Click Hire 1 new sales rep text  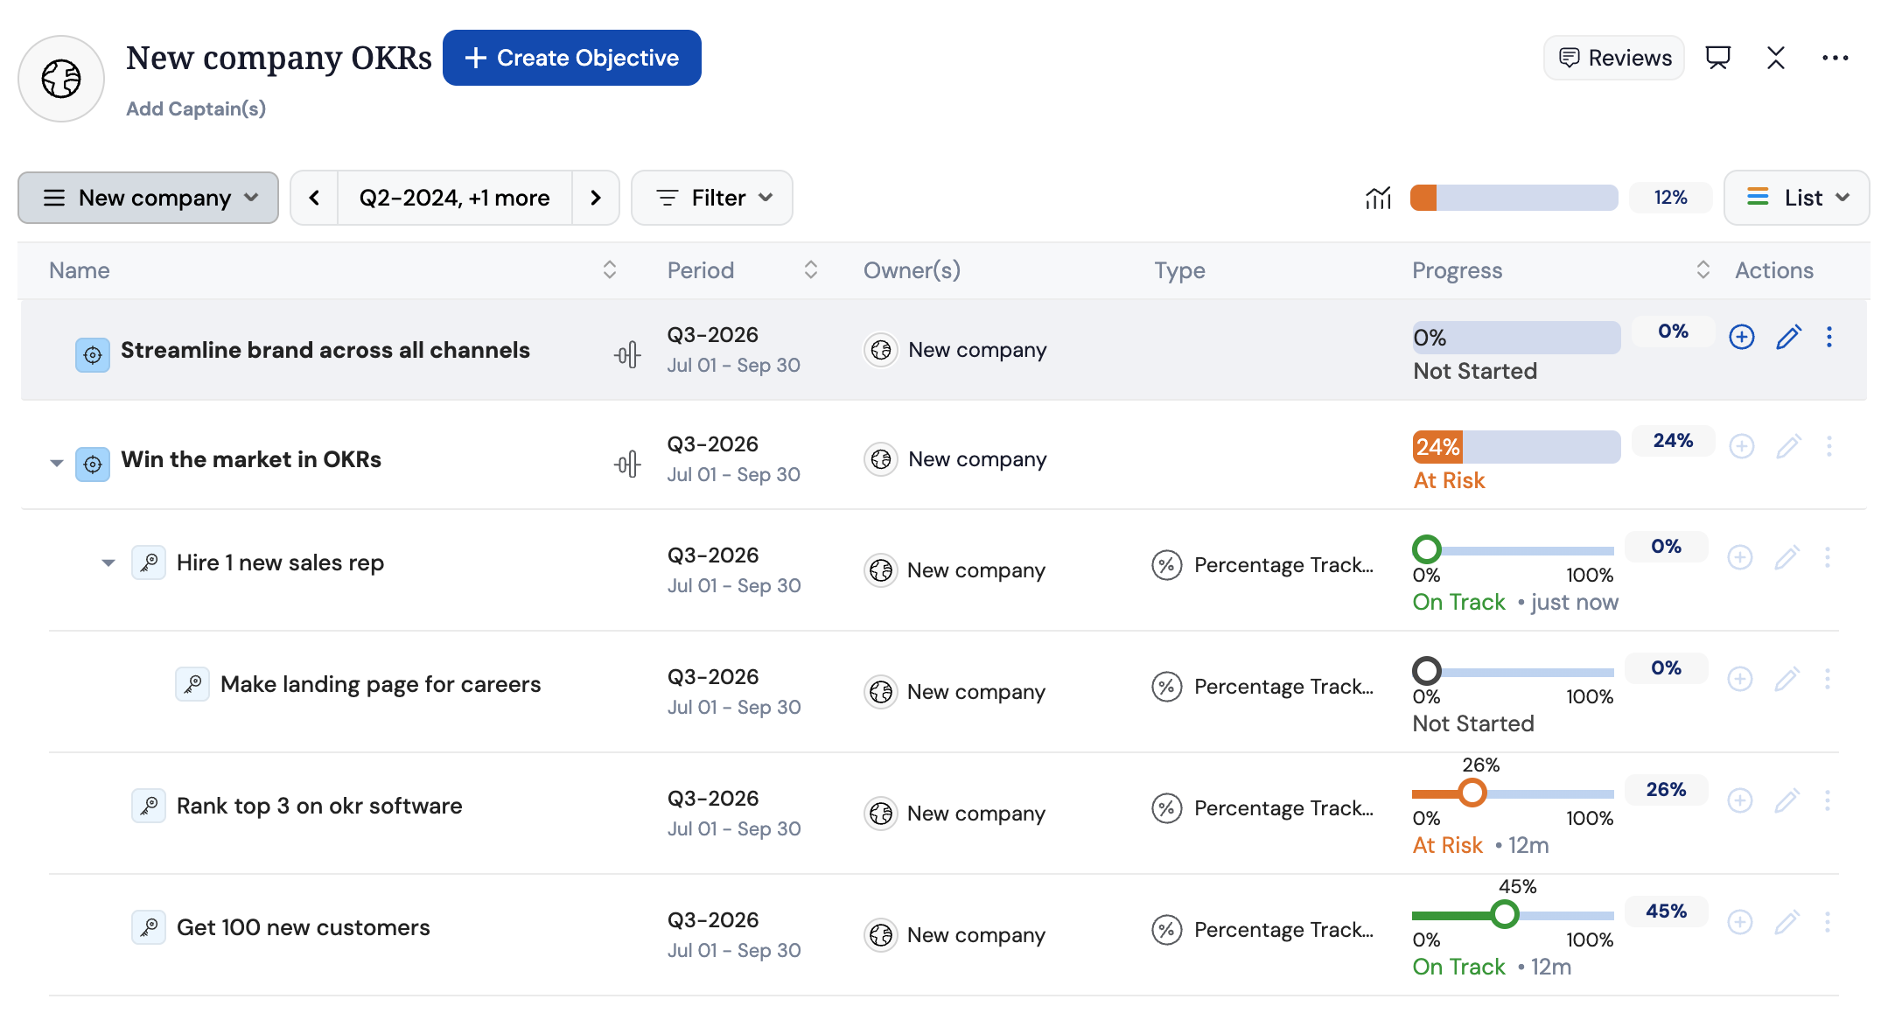280,562
